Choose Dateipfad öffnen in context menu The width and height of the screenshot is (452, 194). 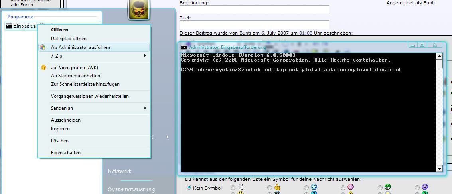tap(69, 38)
